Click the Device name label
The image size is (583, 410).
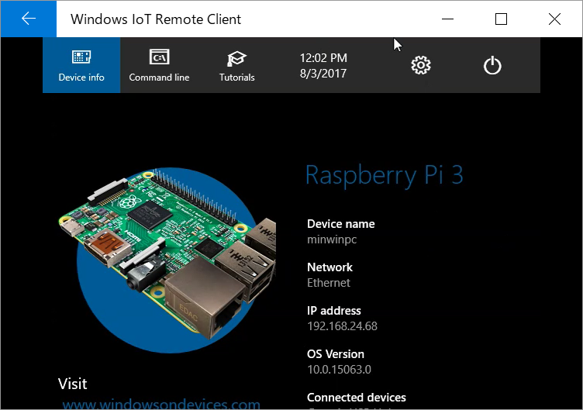pos(341,224)
